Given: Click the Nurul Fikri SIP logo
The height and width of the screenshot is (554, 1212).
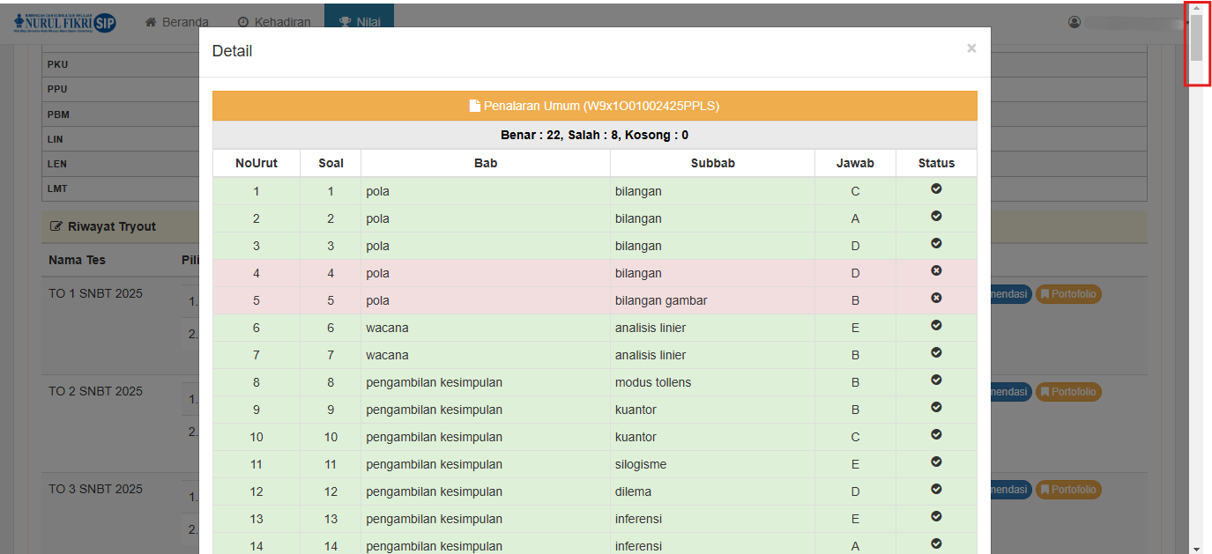Looking at the screenshot, I should tap(65, 22).
